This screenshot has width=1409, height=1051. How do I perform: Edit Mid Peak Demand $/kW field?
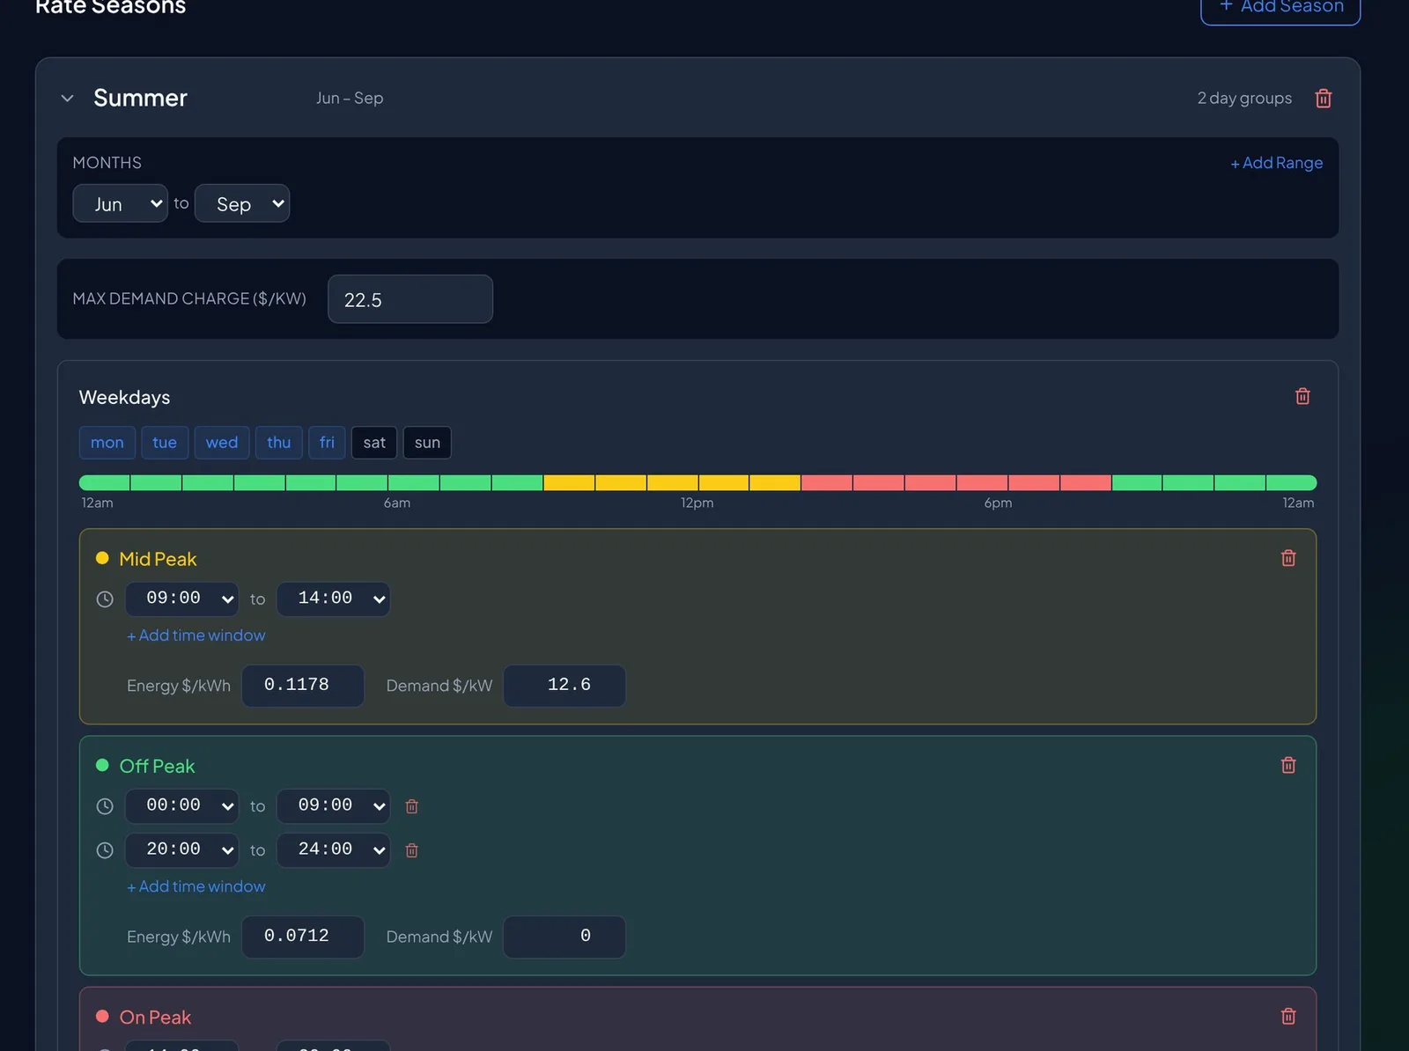point(564,686)
